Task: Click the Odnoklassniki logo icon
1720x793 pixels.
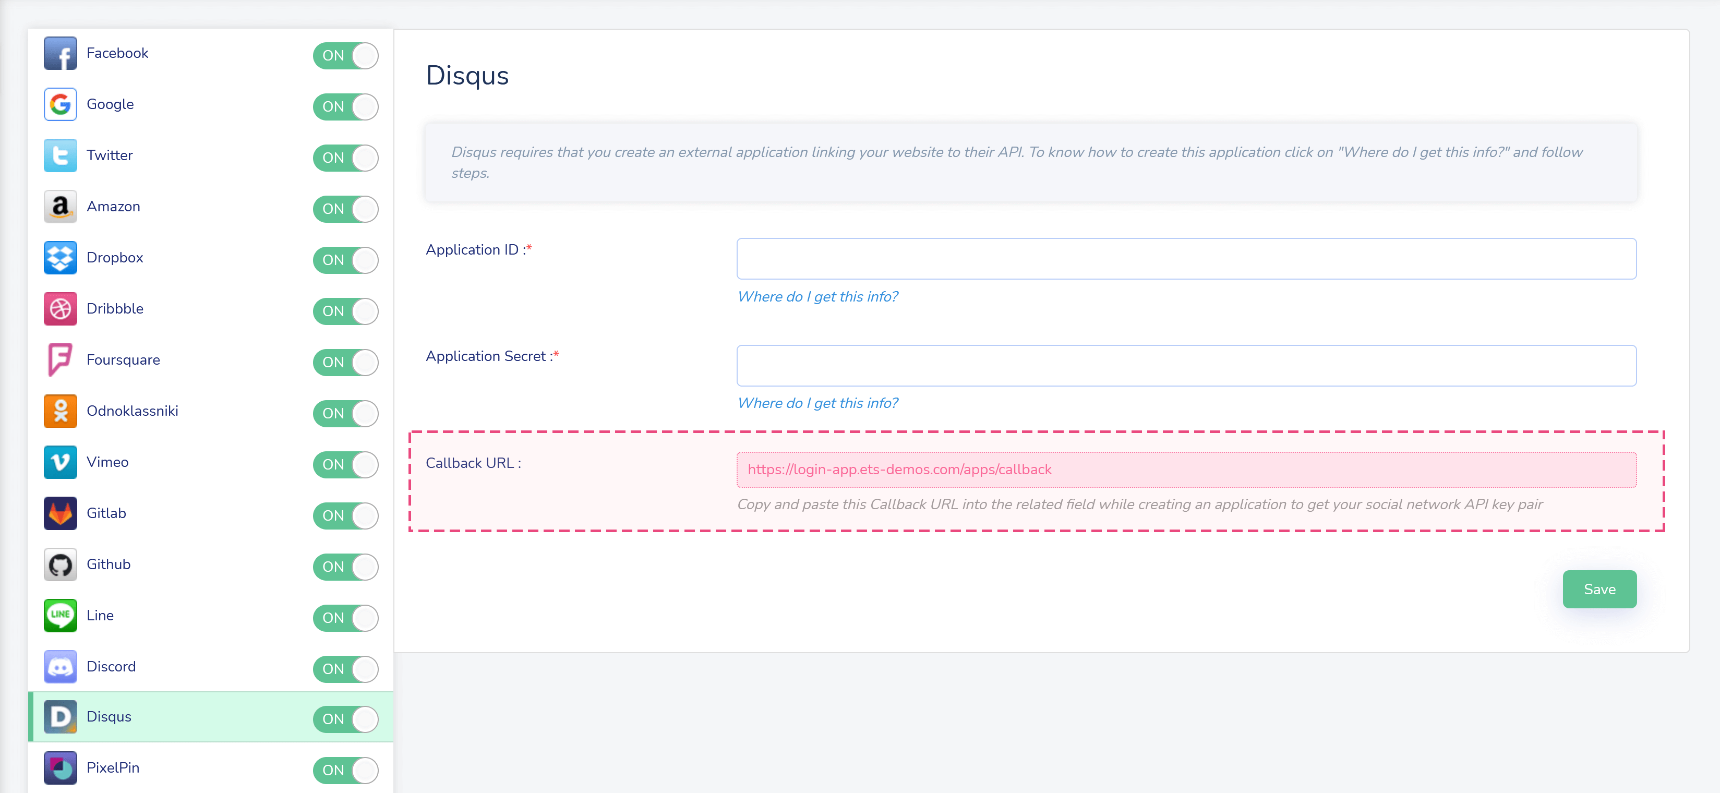Action: pyautogui.click(x=60, y=411)
